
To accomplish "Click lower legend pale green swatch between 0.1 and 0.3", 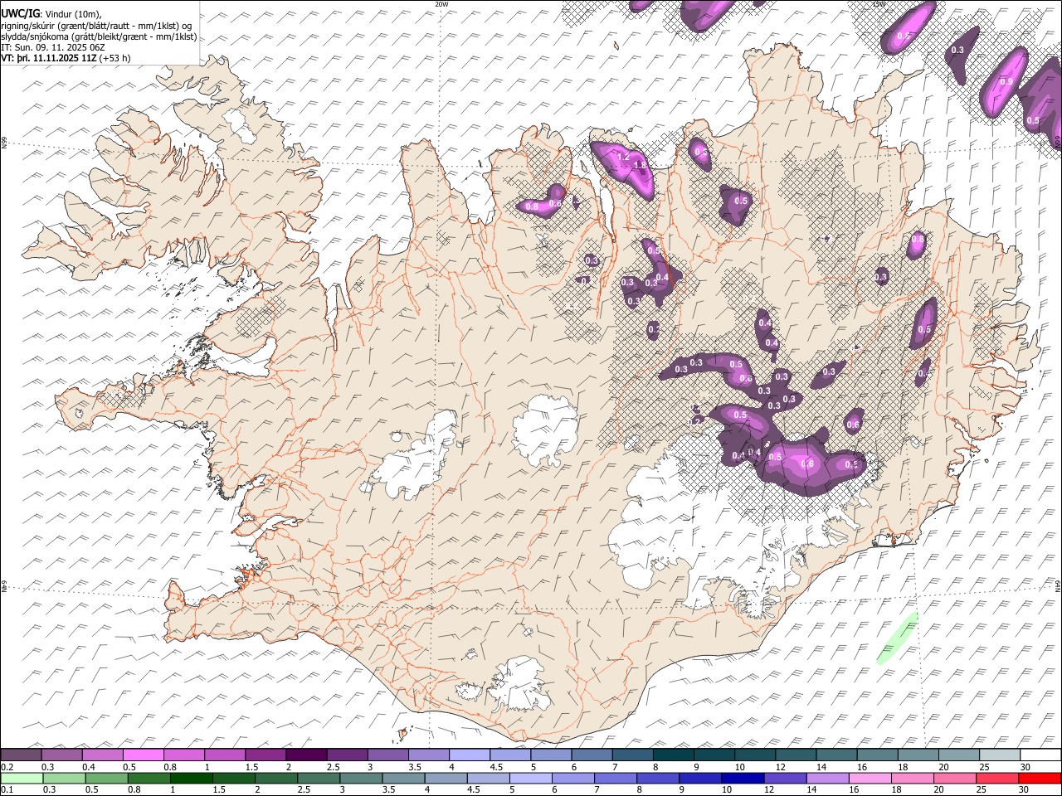I will (x=21, y=778).
